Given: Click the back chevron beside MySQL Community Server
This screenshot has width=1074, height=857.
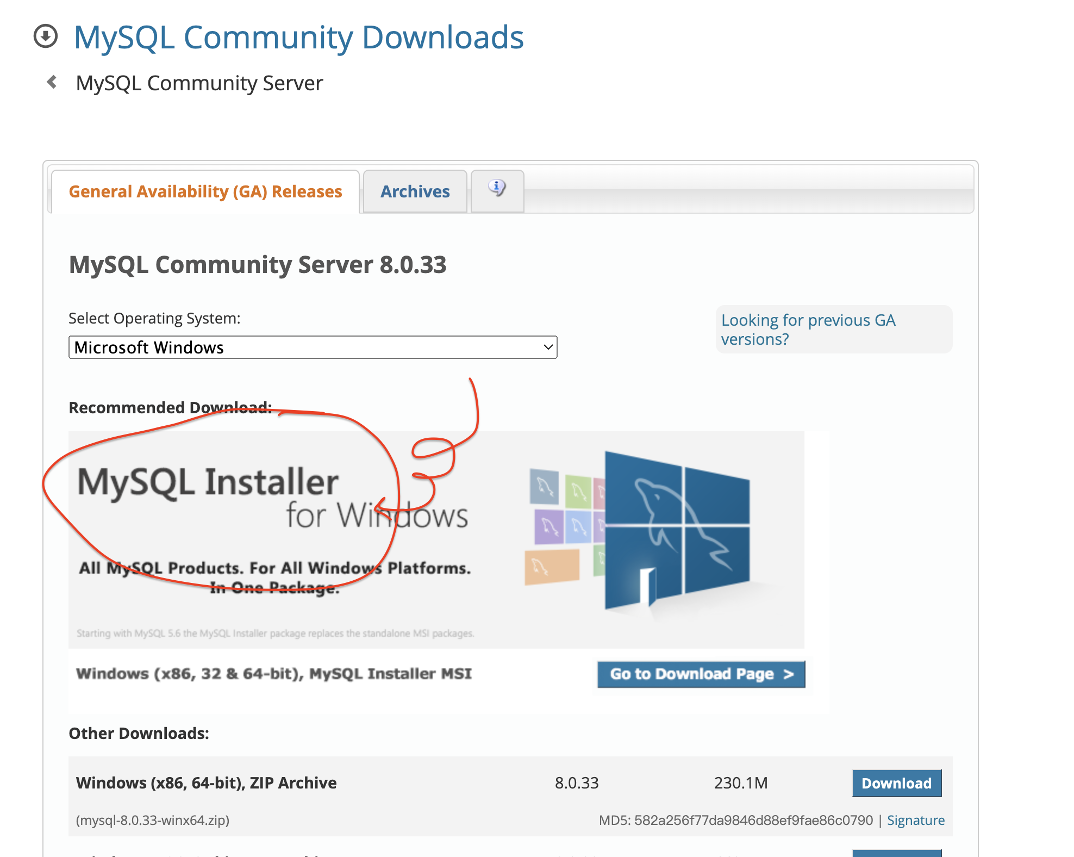Looking at the screenshot, I should [x=52, y=83].
